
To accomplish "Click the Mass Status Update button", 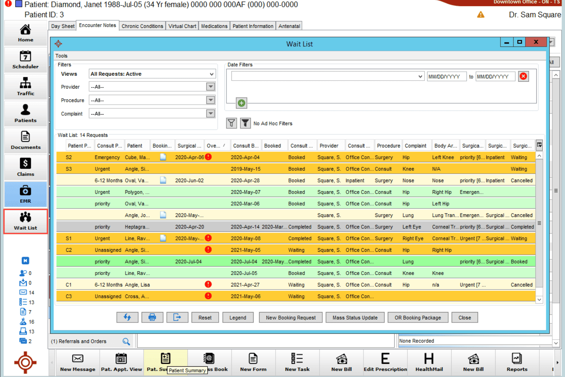I will [x=355, y=317].
